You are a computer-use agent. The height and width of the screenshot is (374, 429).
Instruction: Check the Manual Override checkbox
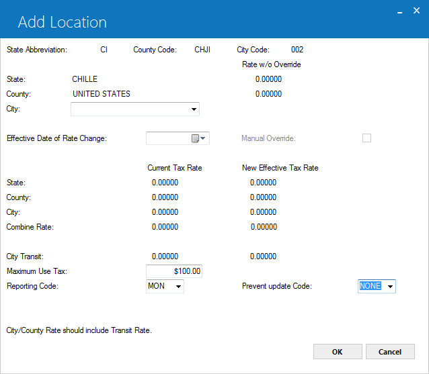366,138
